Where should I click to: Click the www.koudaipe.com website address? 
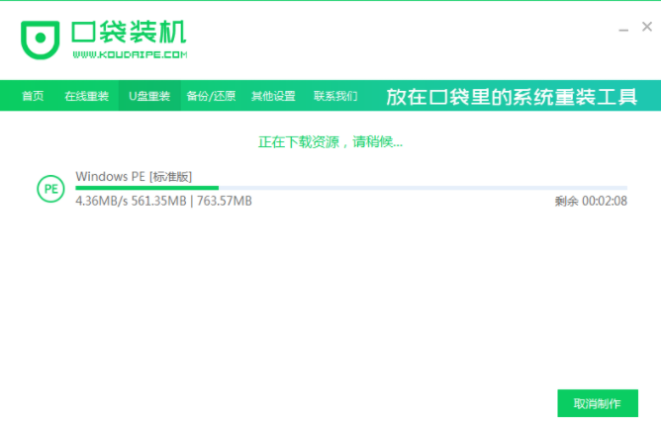tap(130, 55)
